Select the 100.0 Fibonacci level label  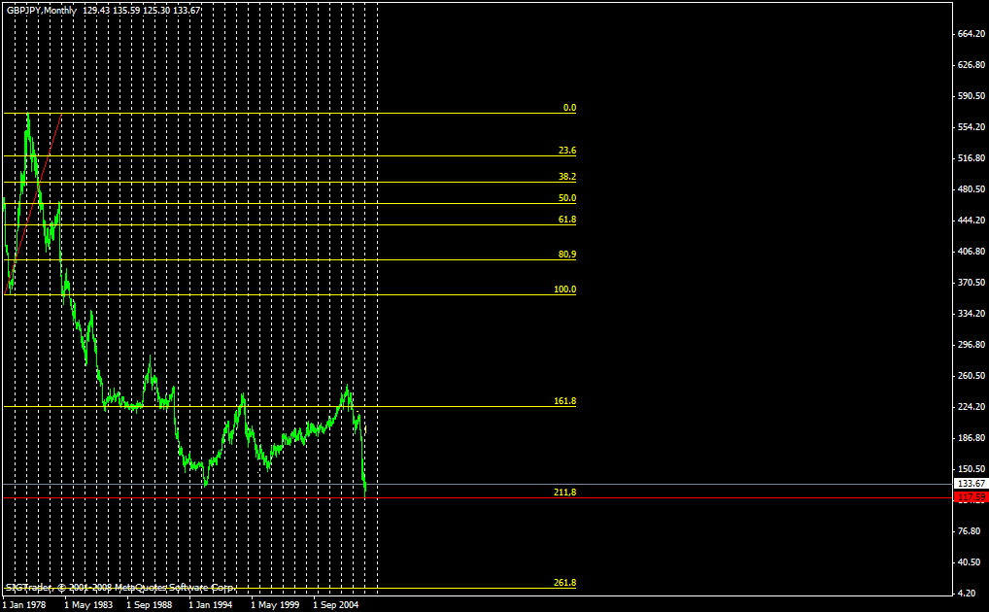click(564, 289)
